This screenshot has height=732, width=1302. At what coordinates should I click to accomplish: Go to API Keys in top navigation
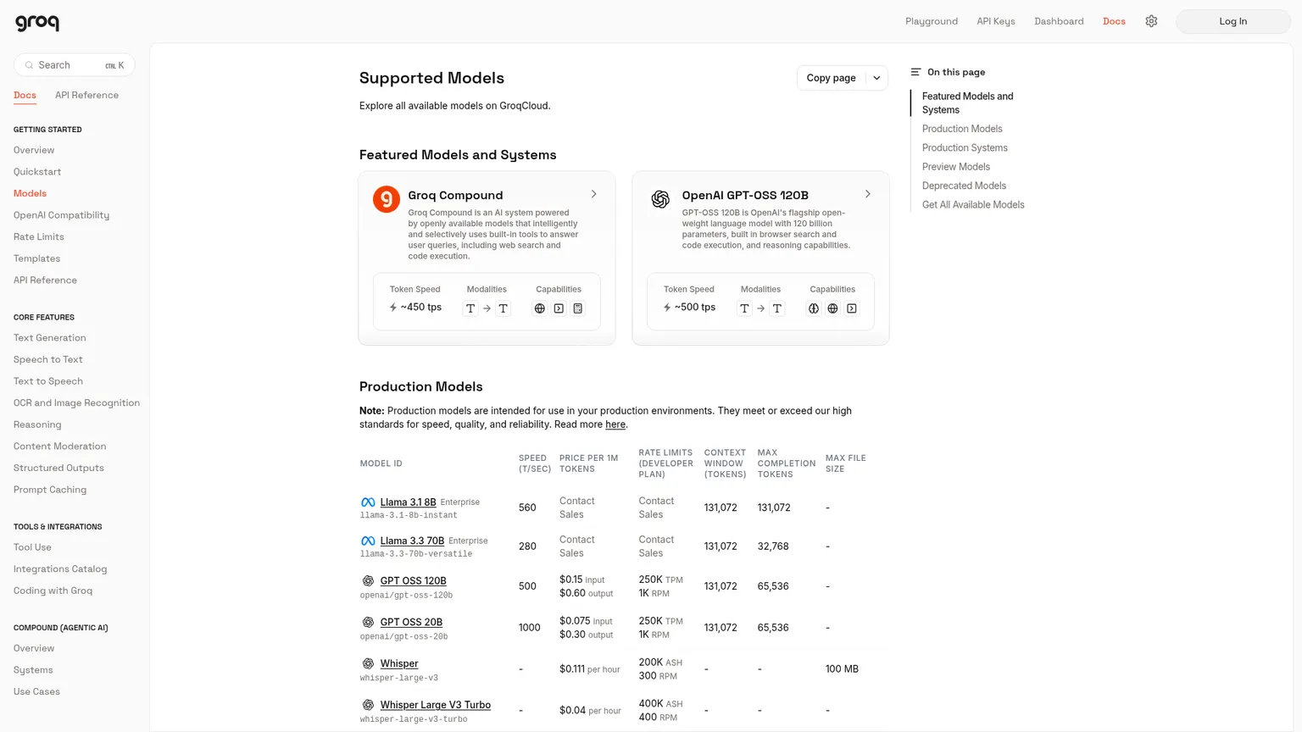coord(996,21)
